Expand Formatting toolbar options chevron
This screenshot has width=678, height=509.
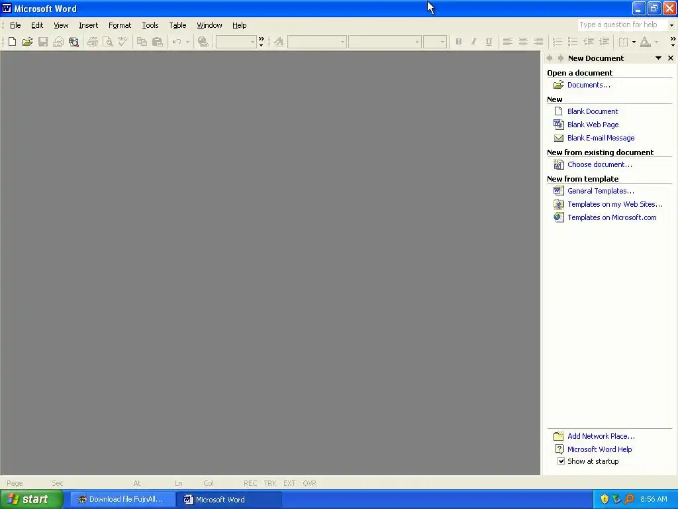coord(673,42)
